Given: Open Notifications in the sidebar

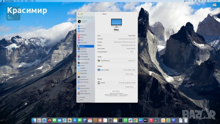Looking at the screenshot, I should pyautogui.click(x=86, y=35).
